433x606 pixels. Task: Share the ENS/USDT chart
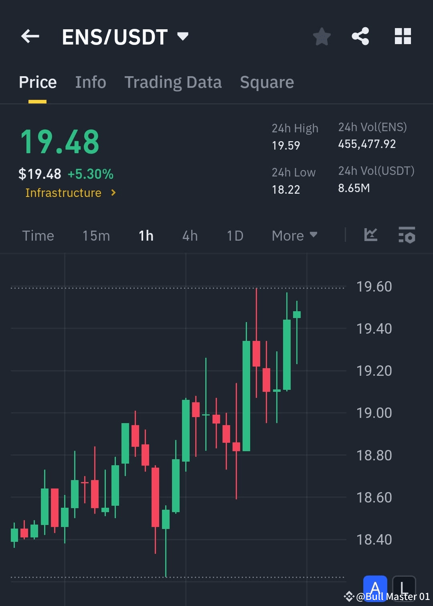click(x=360, y=36)
